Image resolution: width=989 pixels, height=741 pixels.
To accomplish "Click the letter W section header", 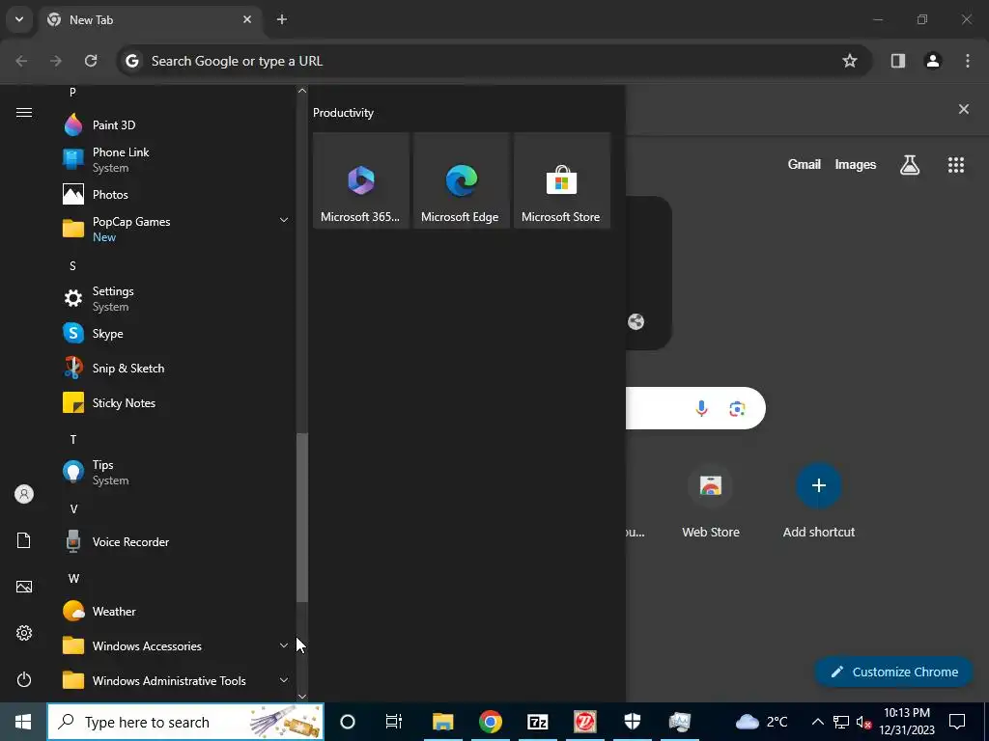I will pos(73,578).
